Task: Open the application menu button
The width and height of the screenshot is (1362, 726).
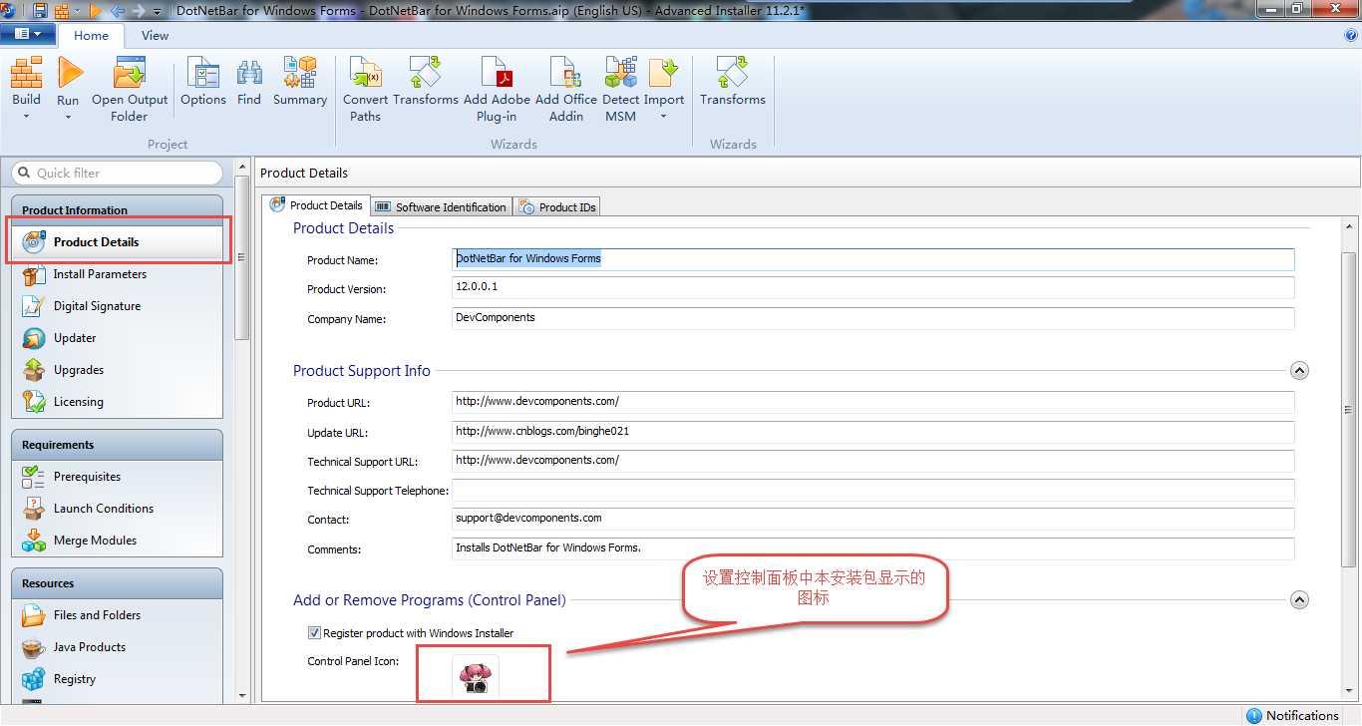Action: 27,35
